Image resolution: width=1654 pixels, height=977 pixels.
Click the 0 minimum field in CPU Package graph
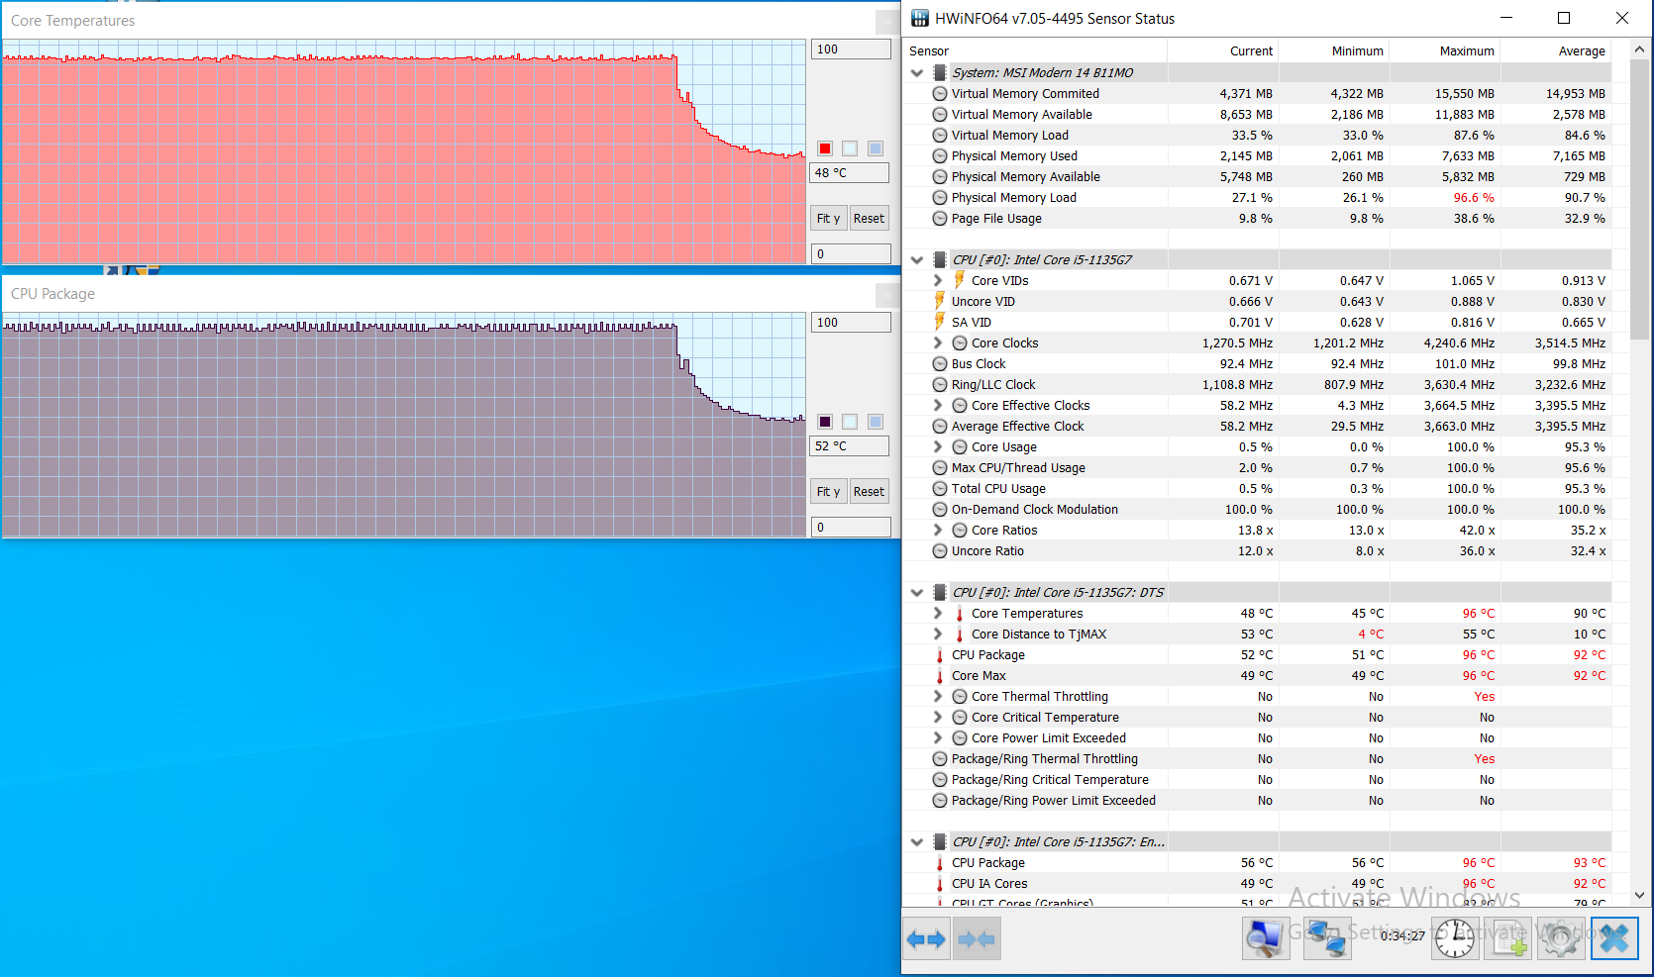[x=851, y=528]
